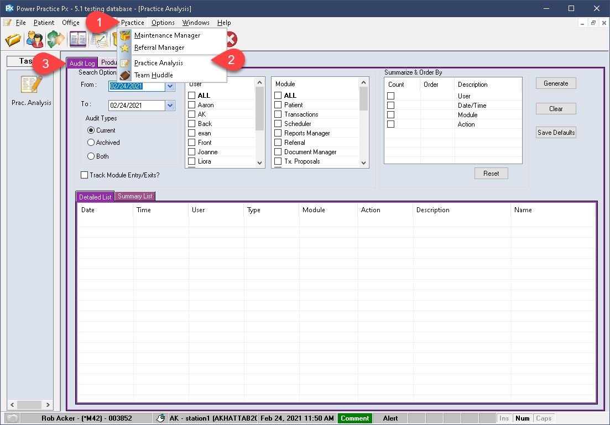Tick the Joanne user checkbox
This screenshot has height=425, width=610.
tap(191, 151)
